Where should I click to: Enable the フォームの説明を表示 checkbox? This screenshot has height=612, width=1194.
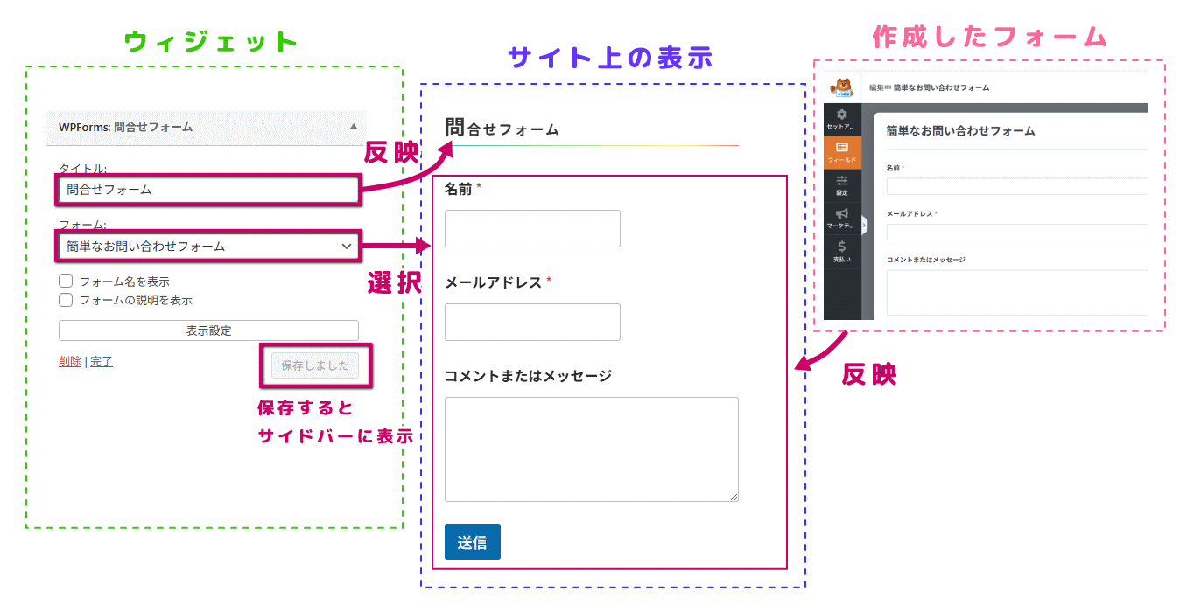coord(66,300)
